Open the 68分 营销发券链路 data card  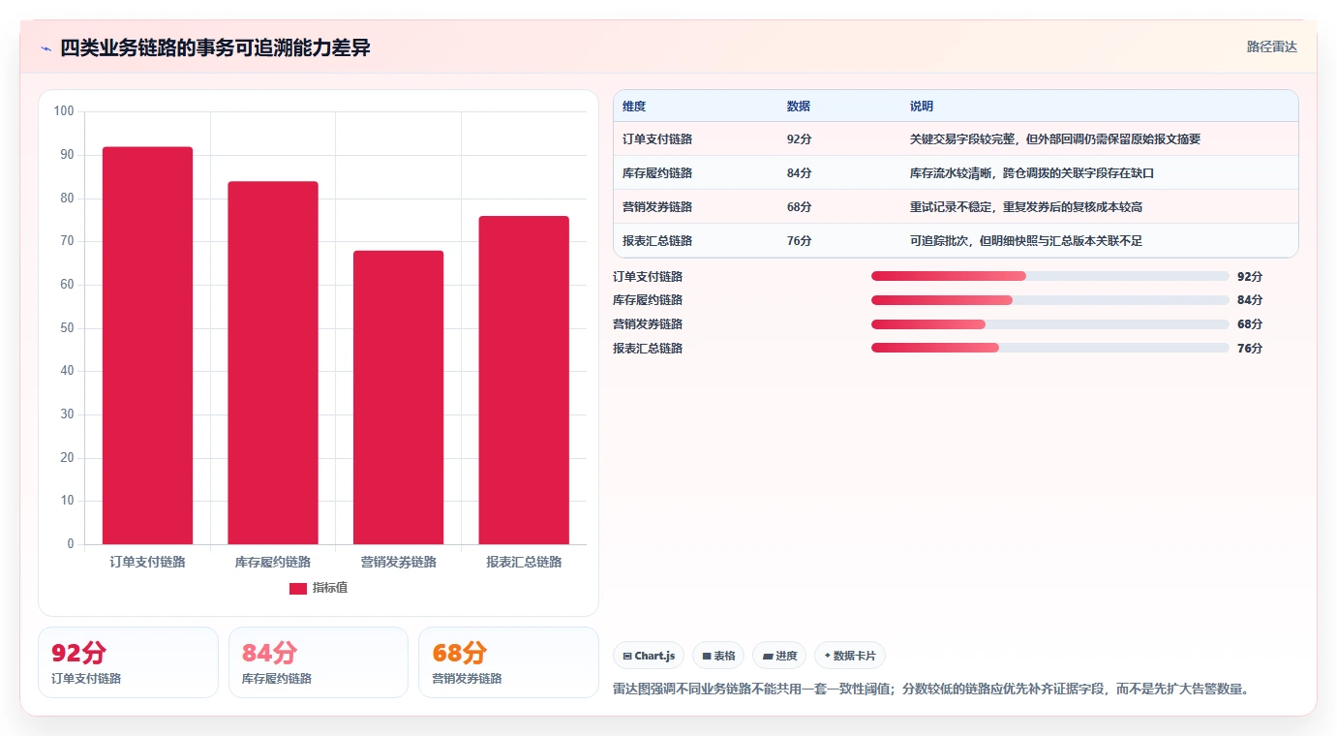(x=508, y=662)
